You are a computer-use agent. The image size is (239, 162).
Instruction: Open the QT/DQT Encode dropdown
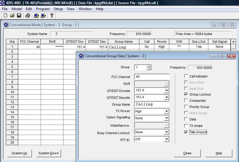[x=167, y=90]
